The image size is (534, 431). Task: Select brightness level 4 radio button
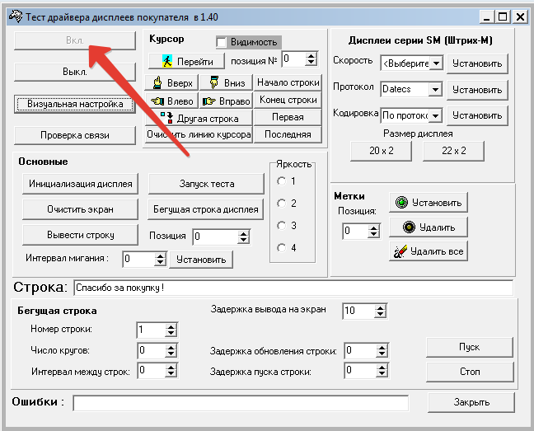(282, 248)
